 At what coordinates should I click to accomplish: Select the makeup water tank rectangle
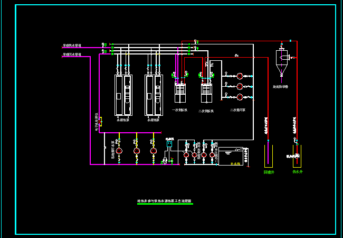click(231, 156)
